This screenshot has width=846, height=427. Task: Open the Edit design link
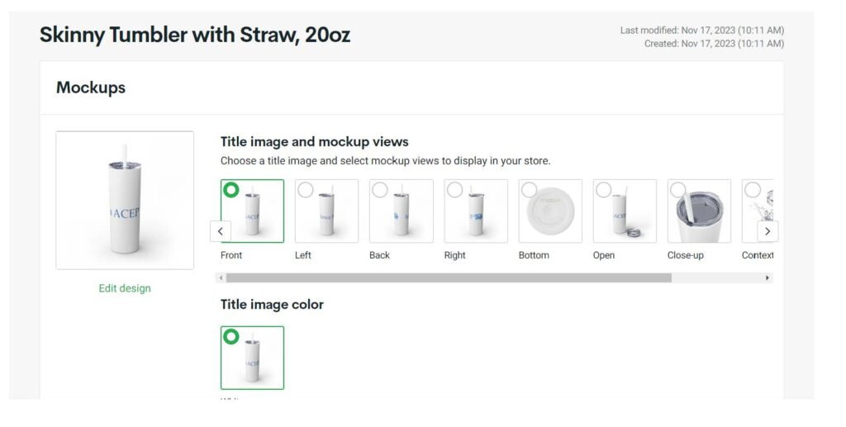[125, 288]
